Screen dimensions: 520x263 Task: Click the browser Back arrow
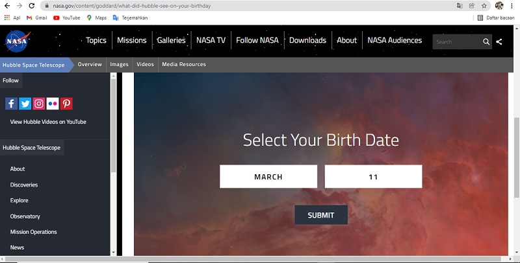click(x=7, y=6)
